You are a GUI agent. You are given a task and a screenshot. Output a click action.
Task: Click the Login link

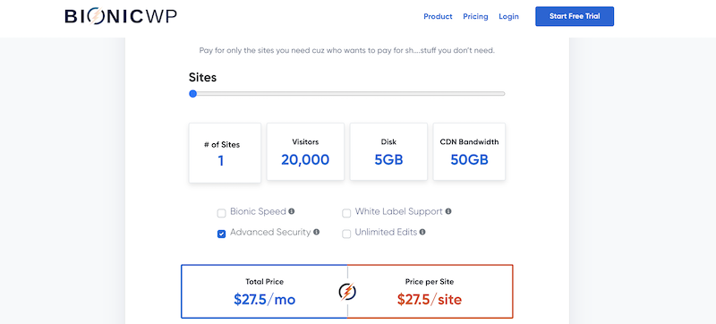click(x=508, y=16)
